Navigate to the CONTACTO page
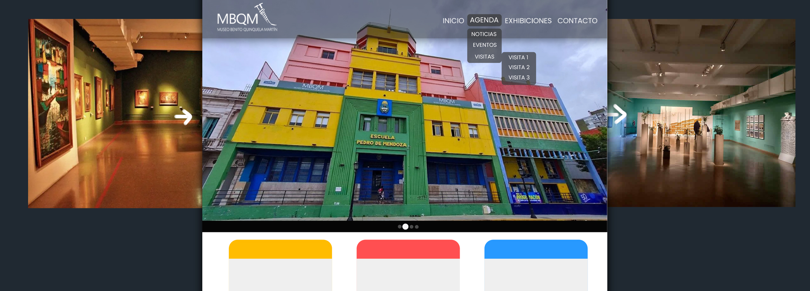 click(577, 21)
